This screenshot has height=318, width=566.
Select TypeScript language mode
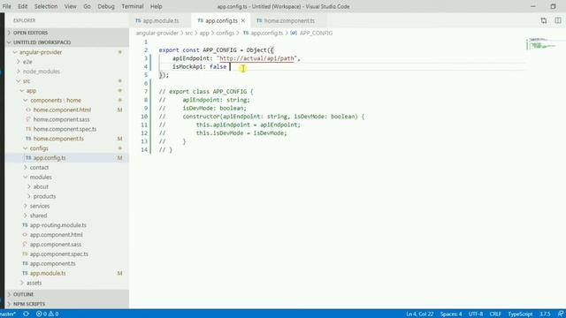[x=520, y=314]
